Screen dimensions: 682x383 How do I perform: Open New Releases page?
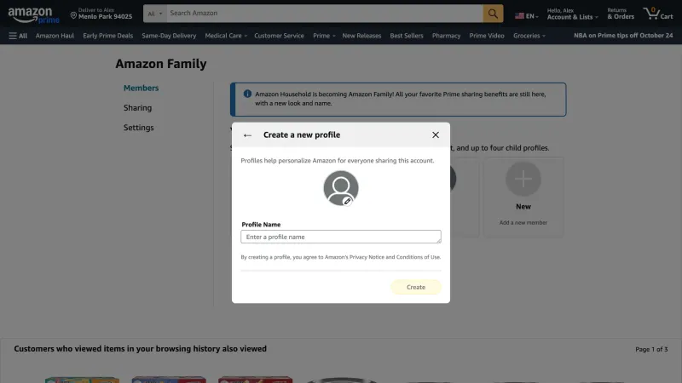tap(361, 36)
